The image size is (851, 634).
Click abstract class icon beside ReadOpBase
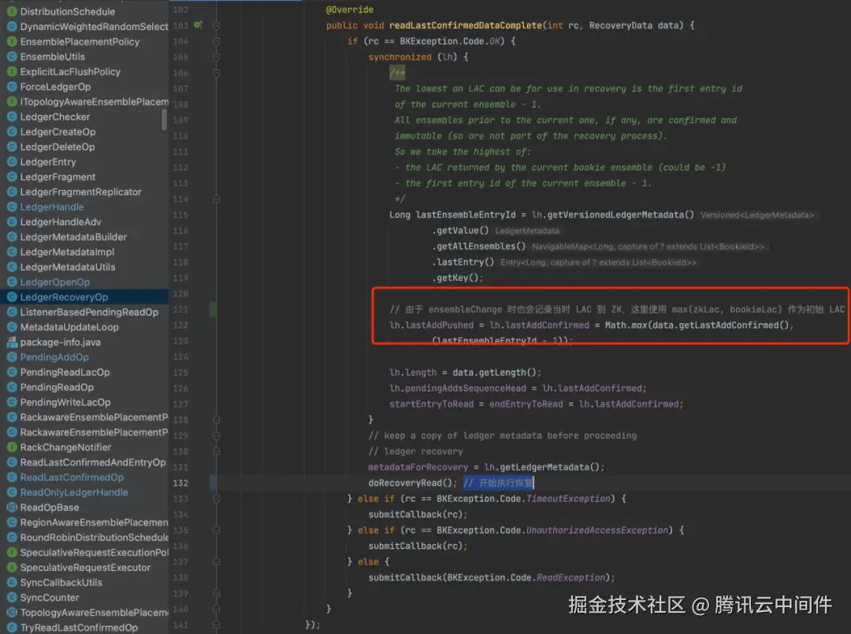[11, 508]
